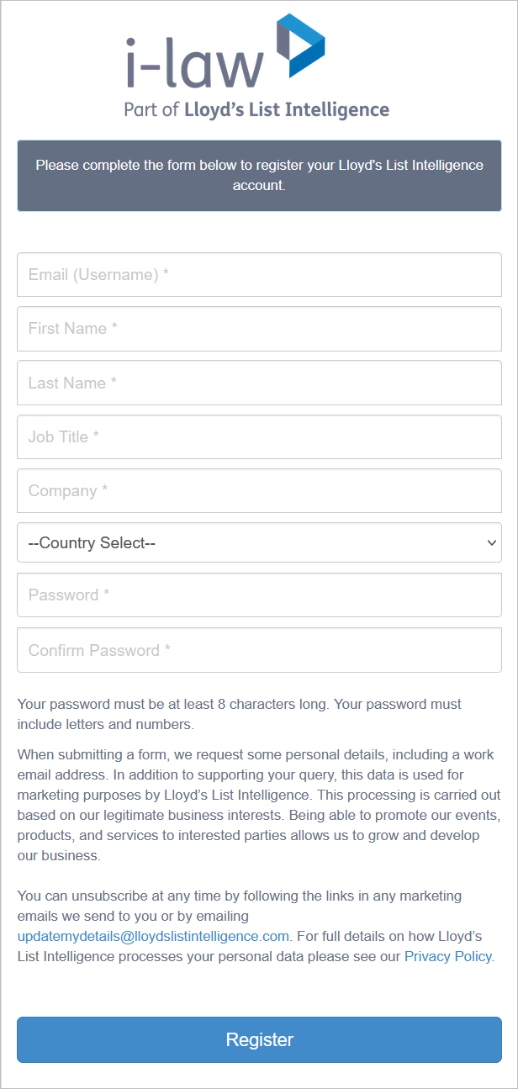Screen dimensions: 518x1089
Task: Click the Company input field
Action: point(259,490)
